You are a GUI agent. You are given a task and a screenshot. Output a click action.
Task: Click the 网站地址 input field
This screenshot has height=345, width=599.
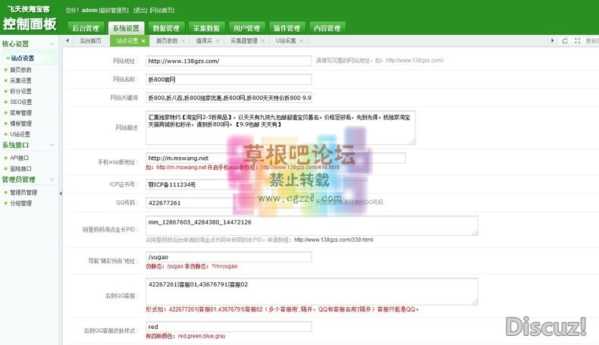pyautogui.click(x=228, y=61)
